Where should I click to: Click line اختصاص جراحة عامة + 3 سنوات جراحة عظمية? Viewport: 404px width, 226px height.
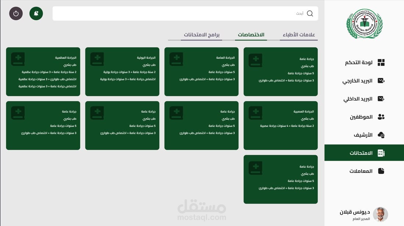[x=47, y=86]
